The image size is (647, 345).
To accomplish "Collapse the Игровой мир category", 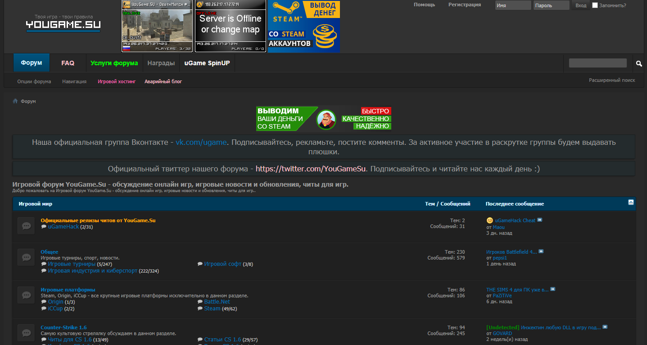I will [631, 202].
